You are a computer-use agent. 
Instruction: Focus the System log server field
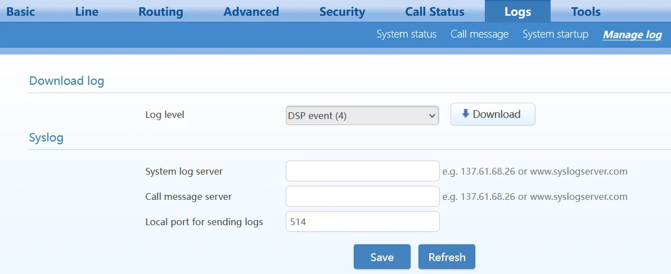pyautogui.click(x=362, y=171)
